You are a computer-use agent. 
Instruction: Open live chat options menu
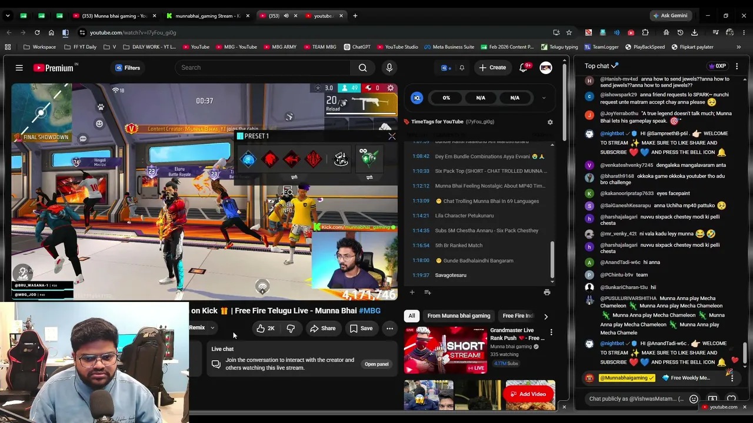(x=737, y=66)
